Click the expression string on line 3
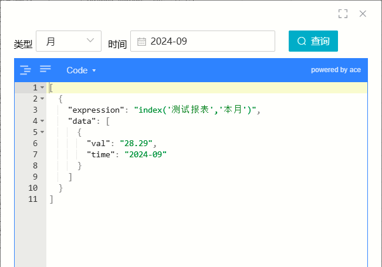Image resolution: width=382 pixels, height=267 pixels. 195,110
